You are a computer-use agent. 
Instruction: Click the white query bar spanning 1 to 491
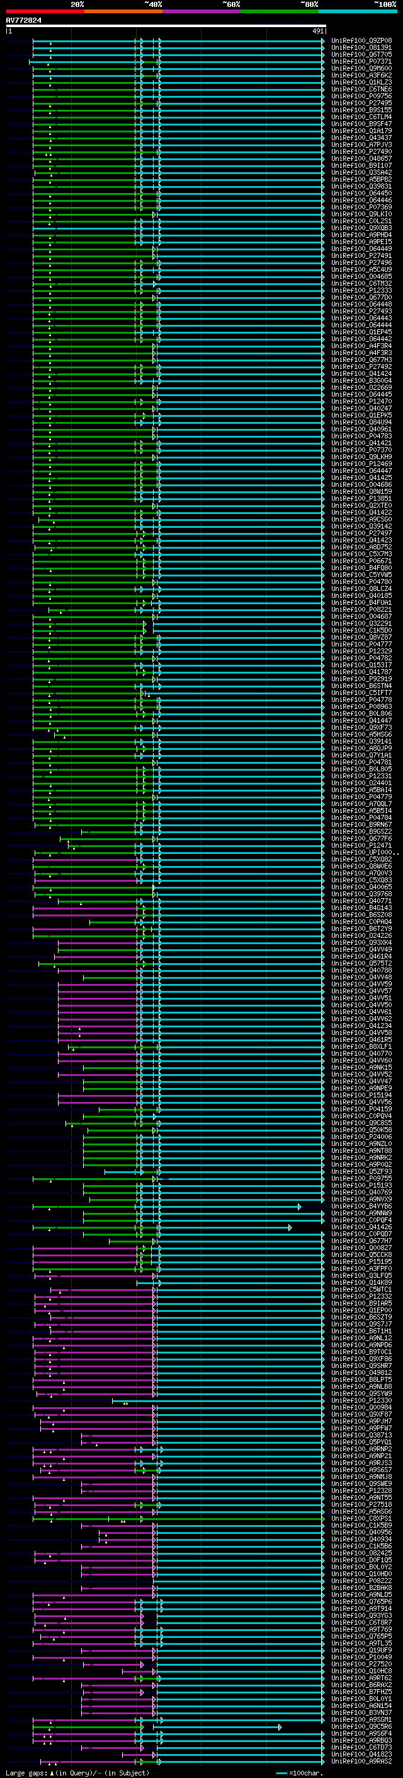tap(166, 25)
